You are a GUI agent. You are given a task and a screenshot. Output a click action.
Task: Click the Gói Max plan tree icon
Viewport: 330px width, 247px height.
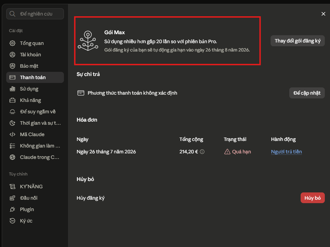tap(88, 41)
